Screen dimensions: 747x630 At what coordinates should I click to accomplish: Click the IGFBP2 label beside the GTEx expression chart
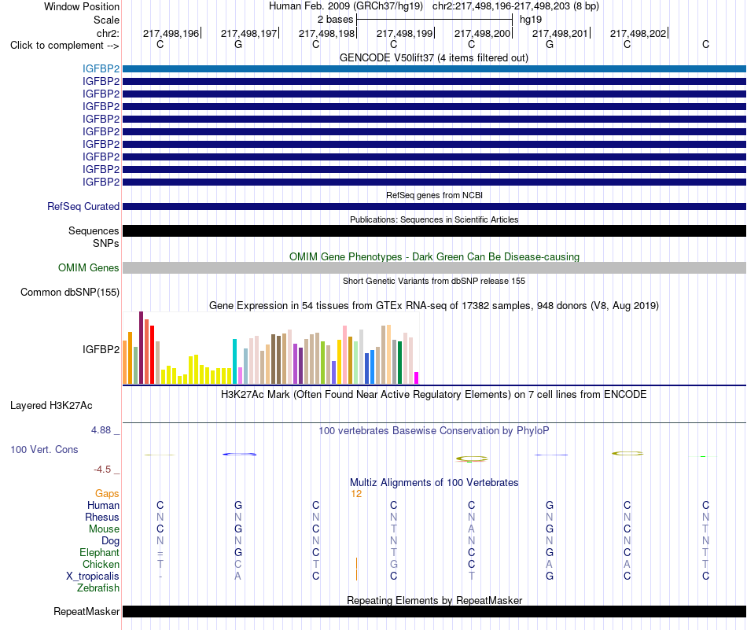[x=101, y=349]
